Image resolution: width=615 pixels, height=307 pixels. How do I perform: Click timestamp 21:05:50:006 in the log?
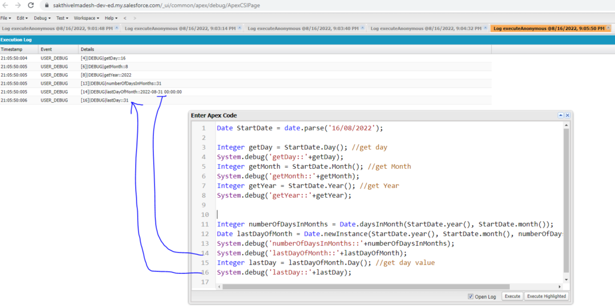coord(14,100)
